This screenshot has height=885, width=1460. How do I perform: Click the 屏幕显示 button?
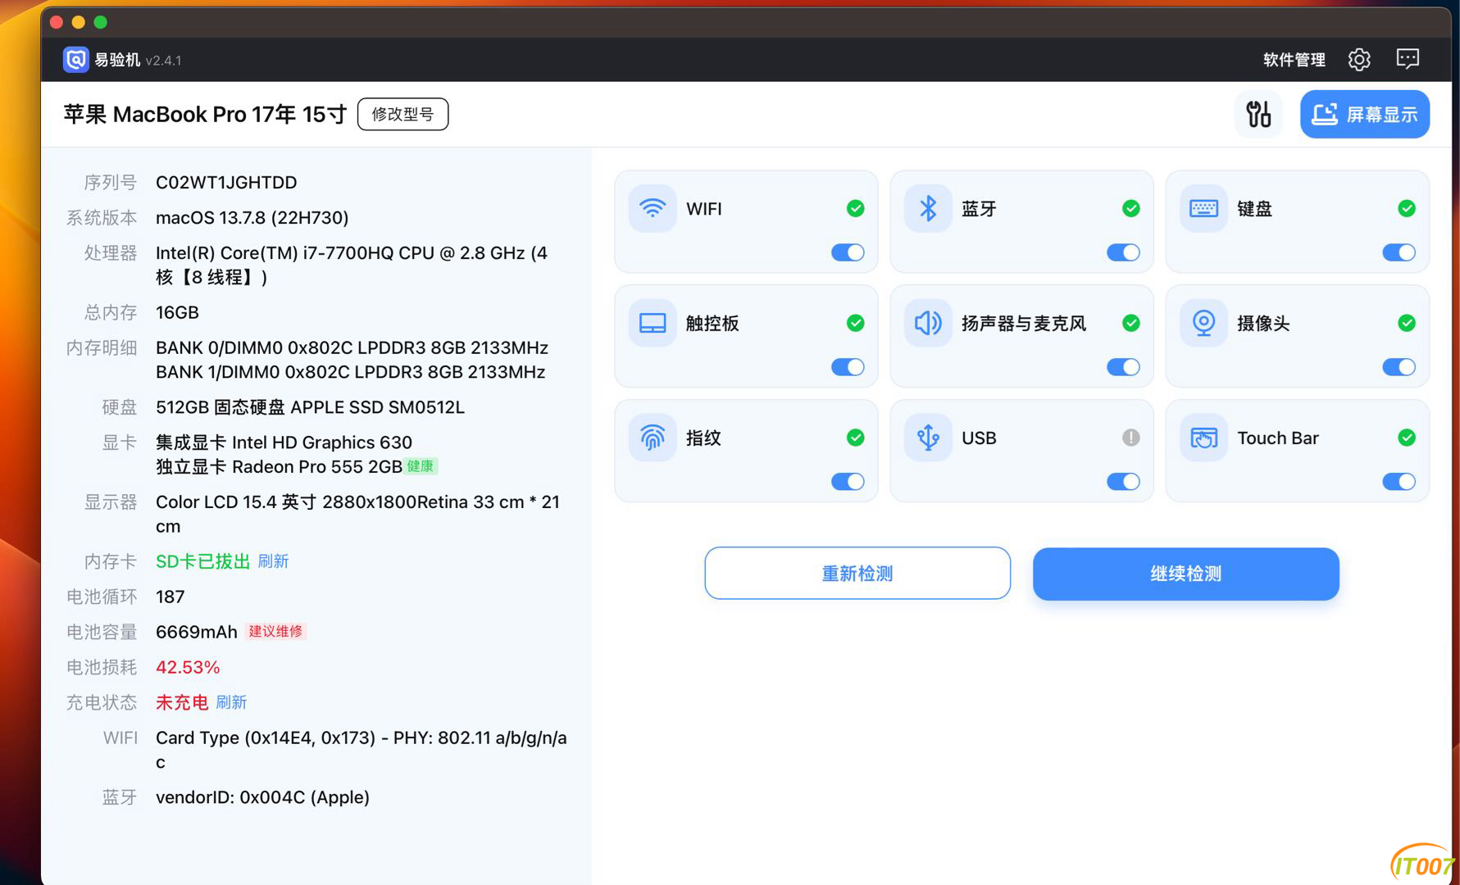[1365, 114]
